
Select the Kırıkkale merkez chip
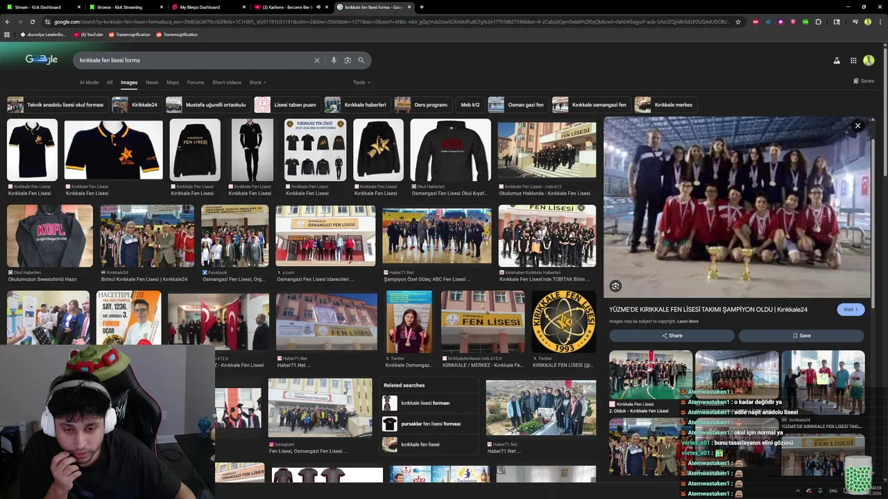(x=665, y=105)
